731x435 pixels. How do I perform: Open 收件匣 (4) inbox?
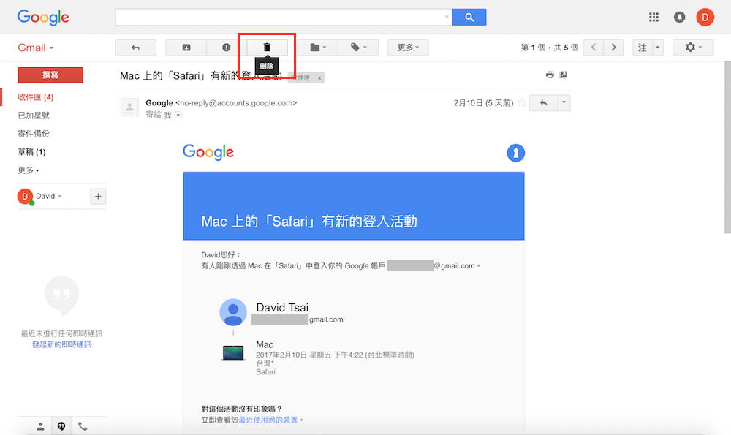pos(35,97)
